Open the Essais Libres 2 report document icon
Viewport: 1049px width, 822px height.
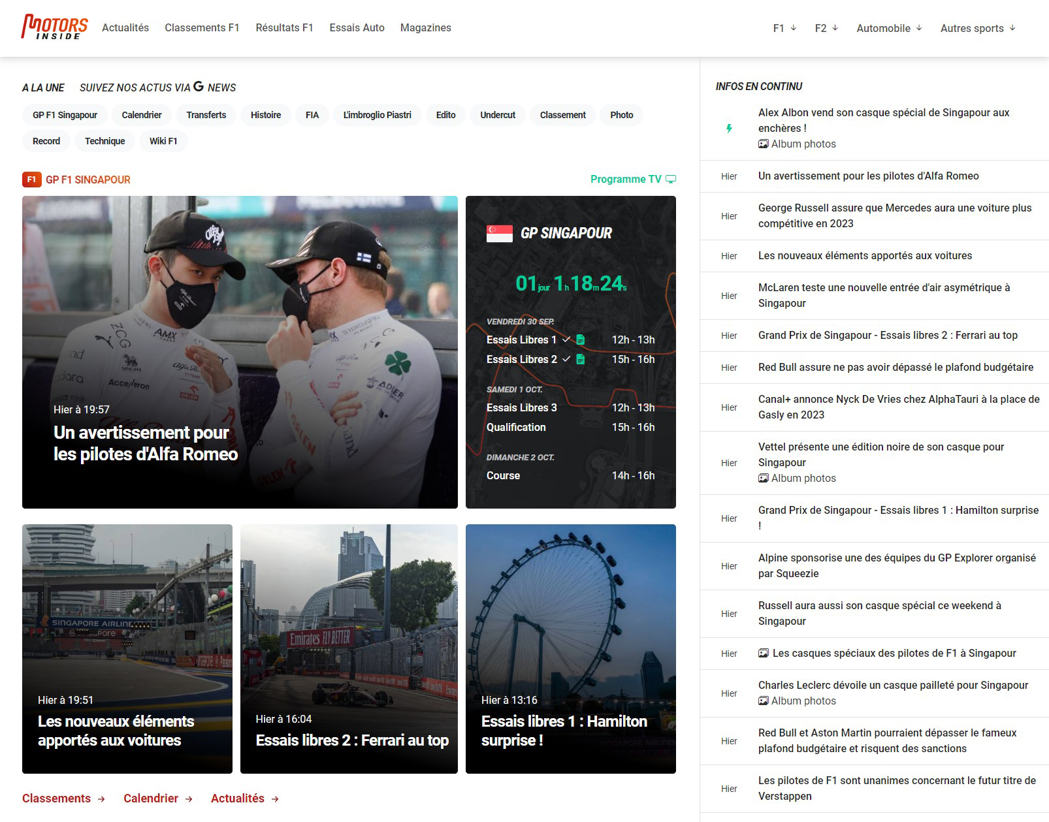[x=580, y=359]
